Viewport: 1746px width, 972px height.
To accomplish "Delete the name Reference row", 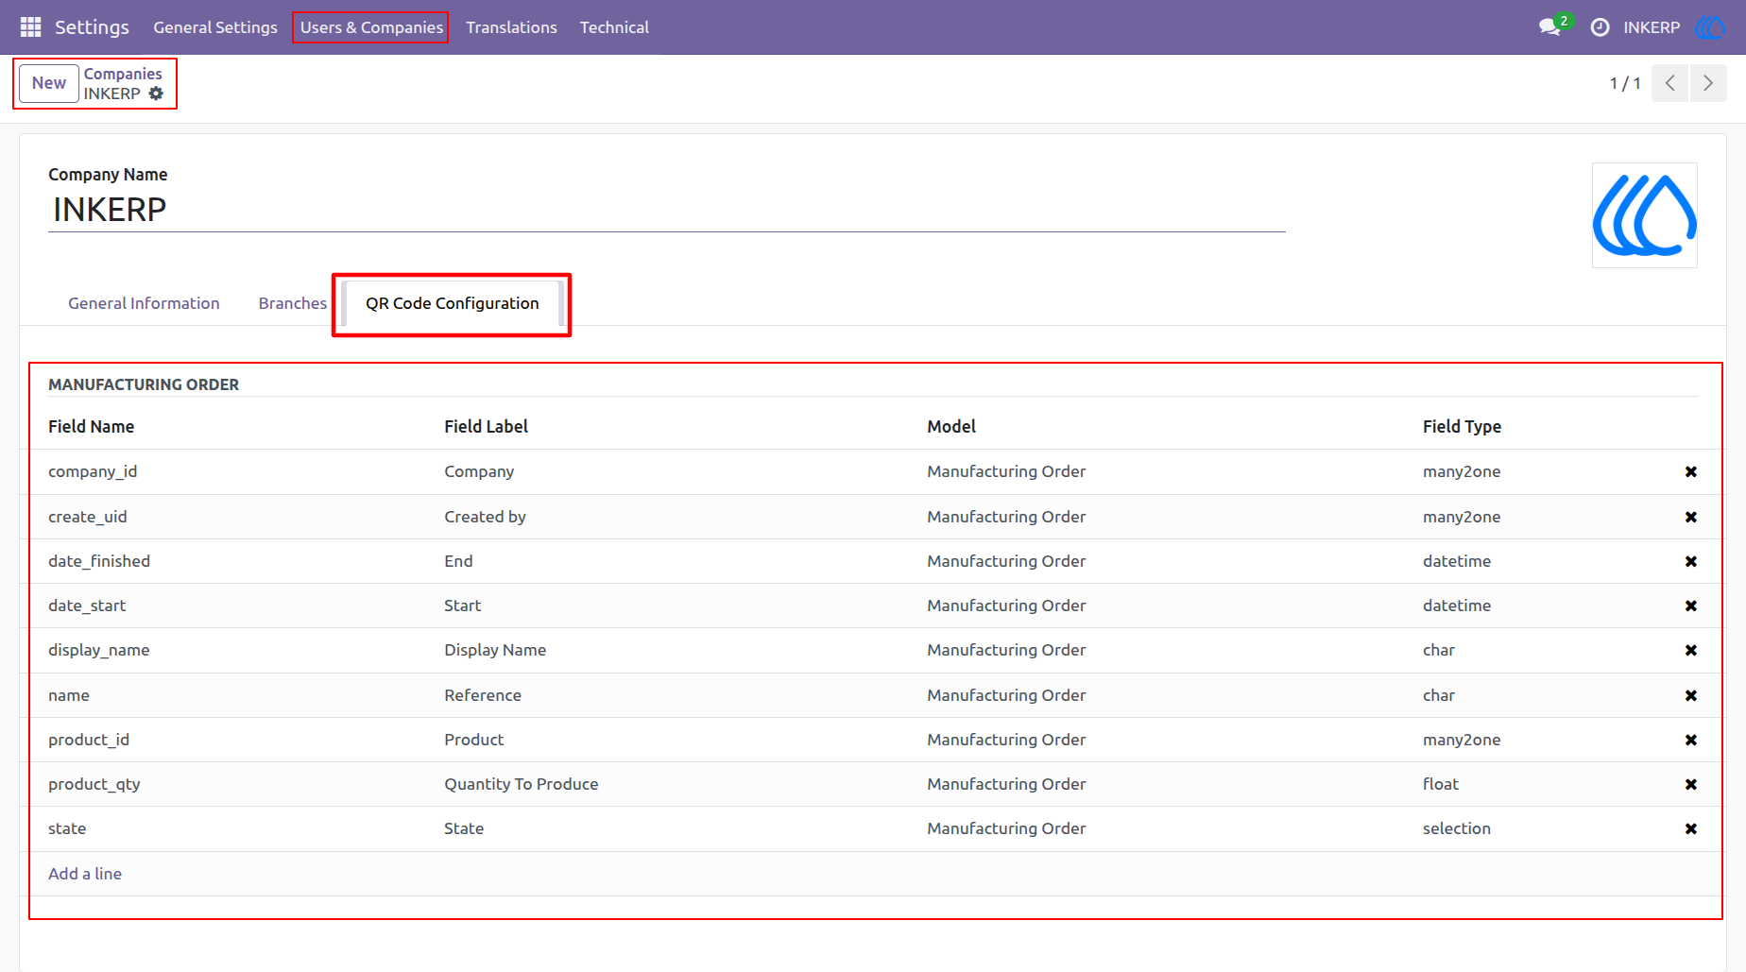I will (x=1691, y=695).
